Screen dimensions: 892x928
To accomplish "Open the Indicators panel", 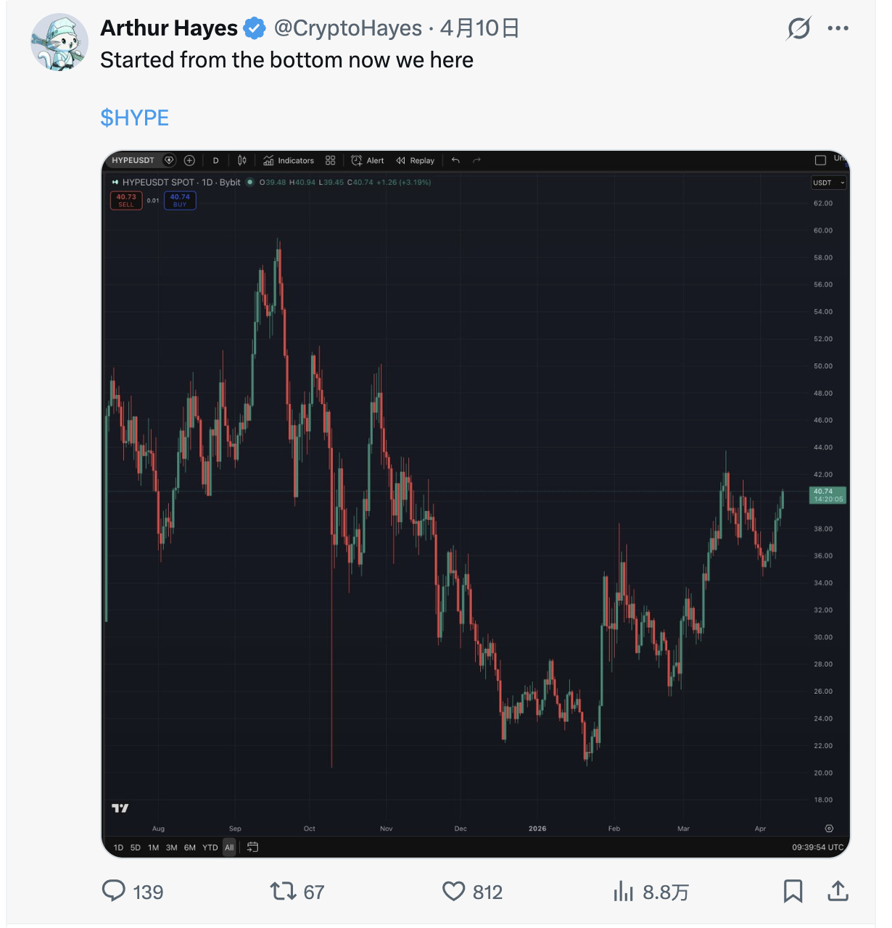I will [x=289, y=160].
